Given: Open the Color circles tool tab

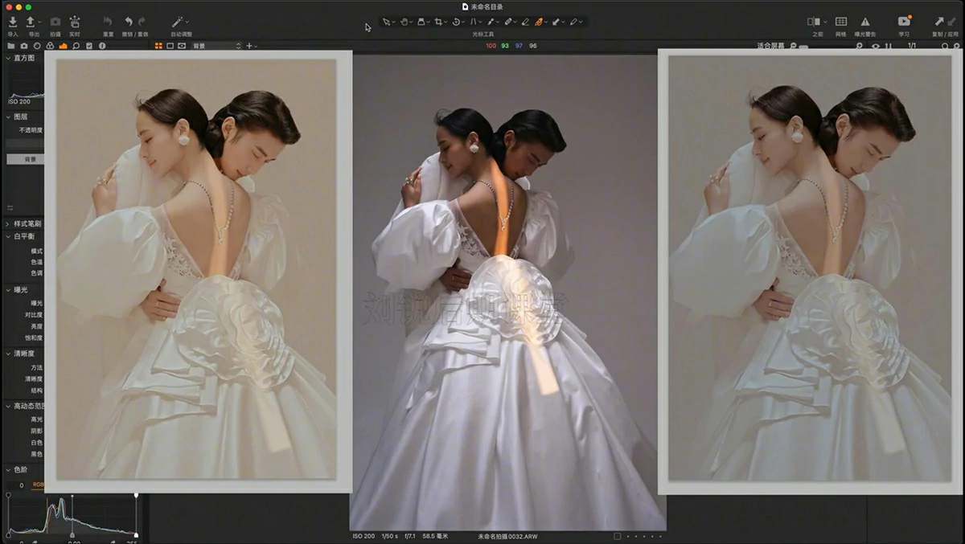Looking at the screenshot, I should tap(50, 46).
